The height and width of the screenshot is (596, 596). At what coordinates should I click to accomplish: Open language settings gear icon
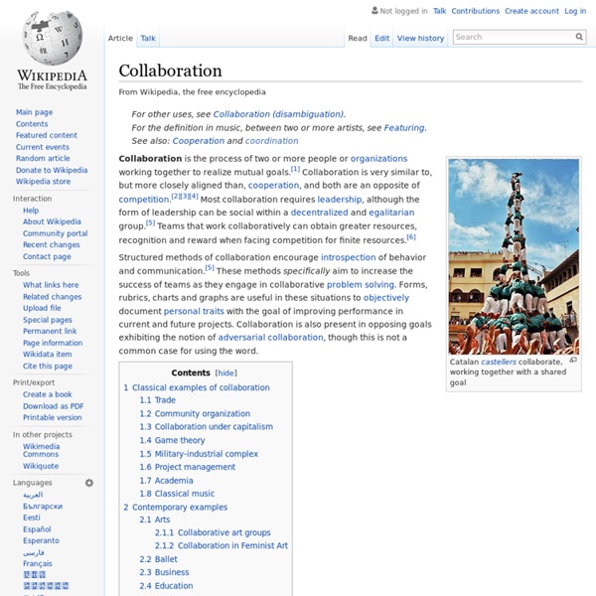(x=89, y=483)
